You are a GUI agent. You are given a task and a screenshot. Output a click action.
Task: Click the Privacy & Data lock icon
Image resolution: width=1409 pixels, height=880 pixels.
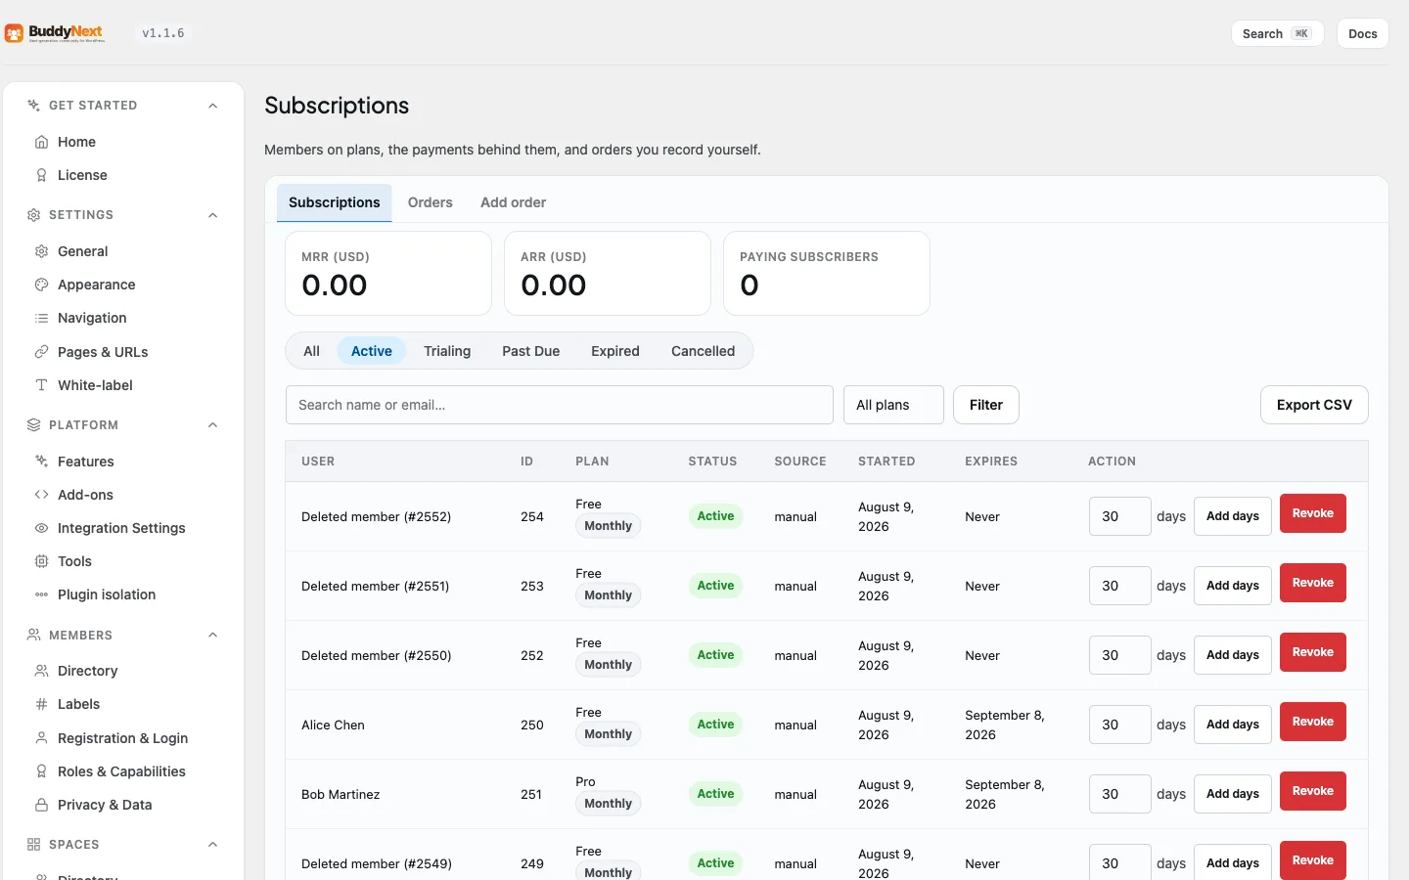[x=41, y=805]
